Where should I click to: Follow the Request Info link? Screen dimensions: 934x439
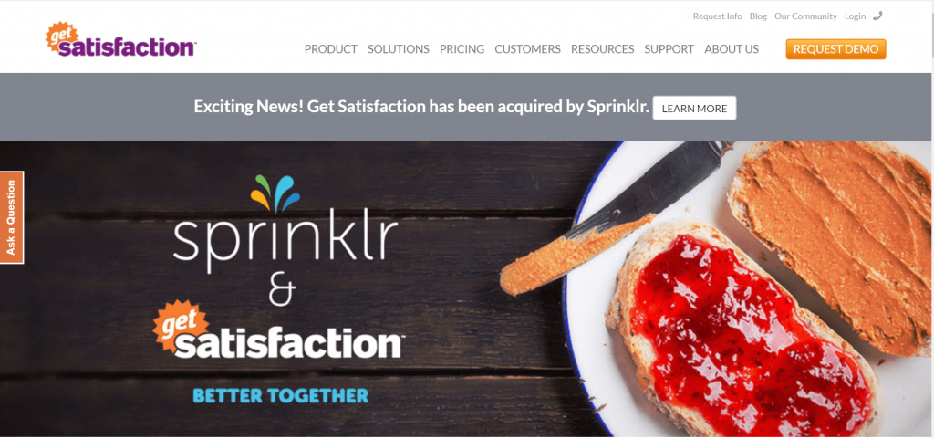[x=717, y=16]
